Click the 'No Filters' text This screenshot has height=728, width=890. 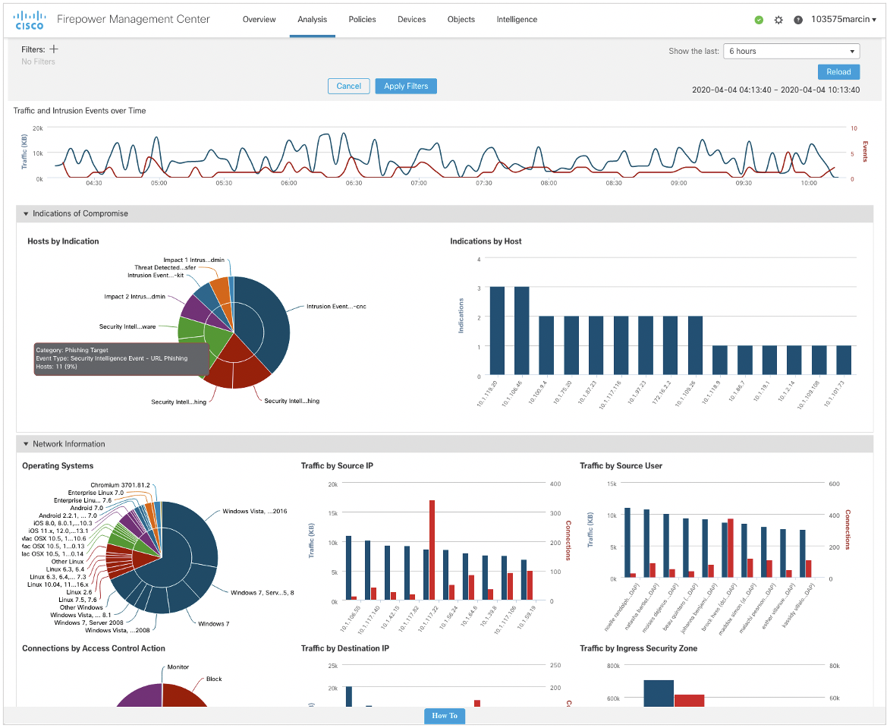[x=38, y=61]
